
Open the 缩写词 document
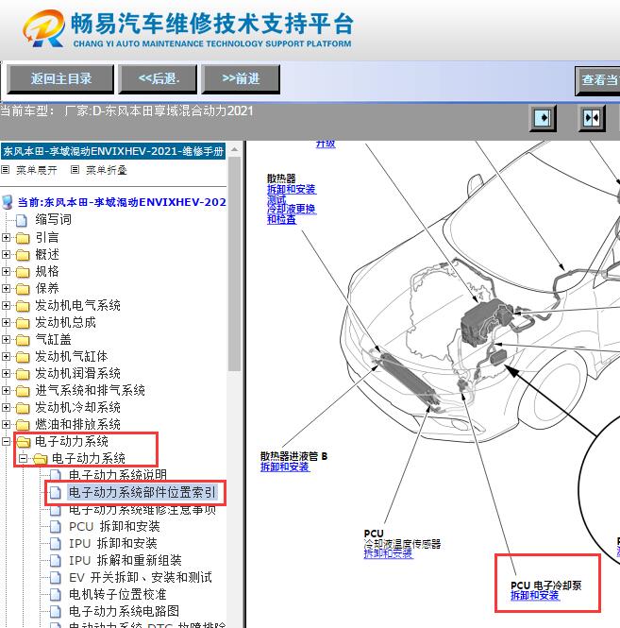53,219
